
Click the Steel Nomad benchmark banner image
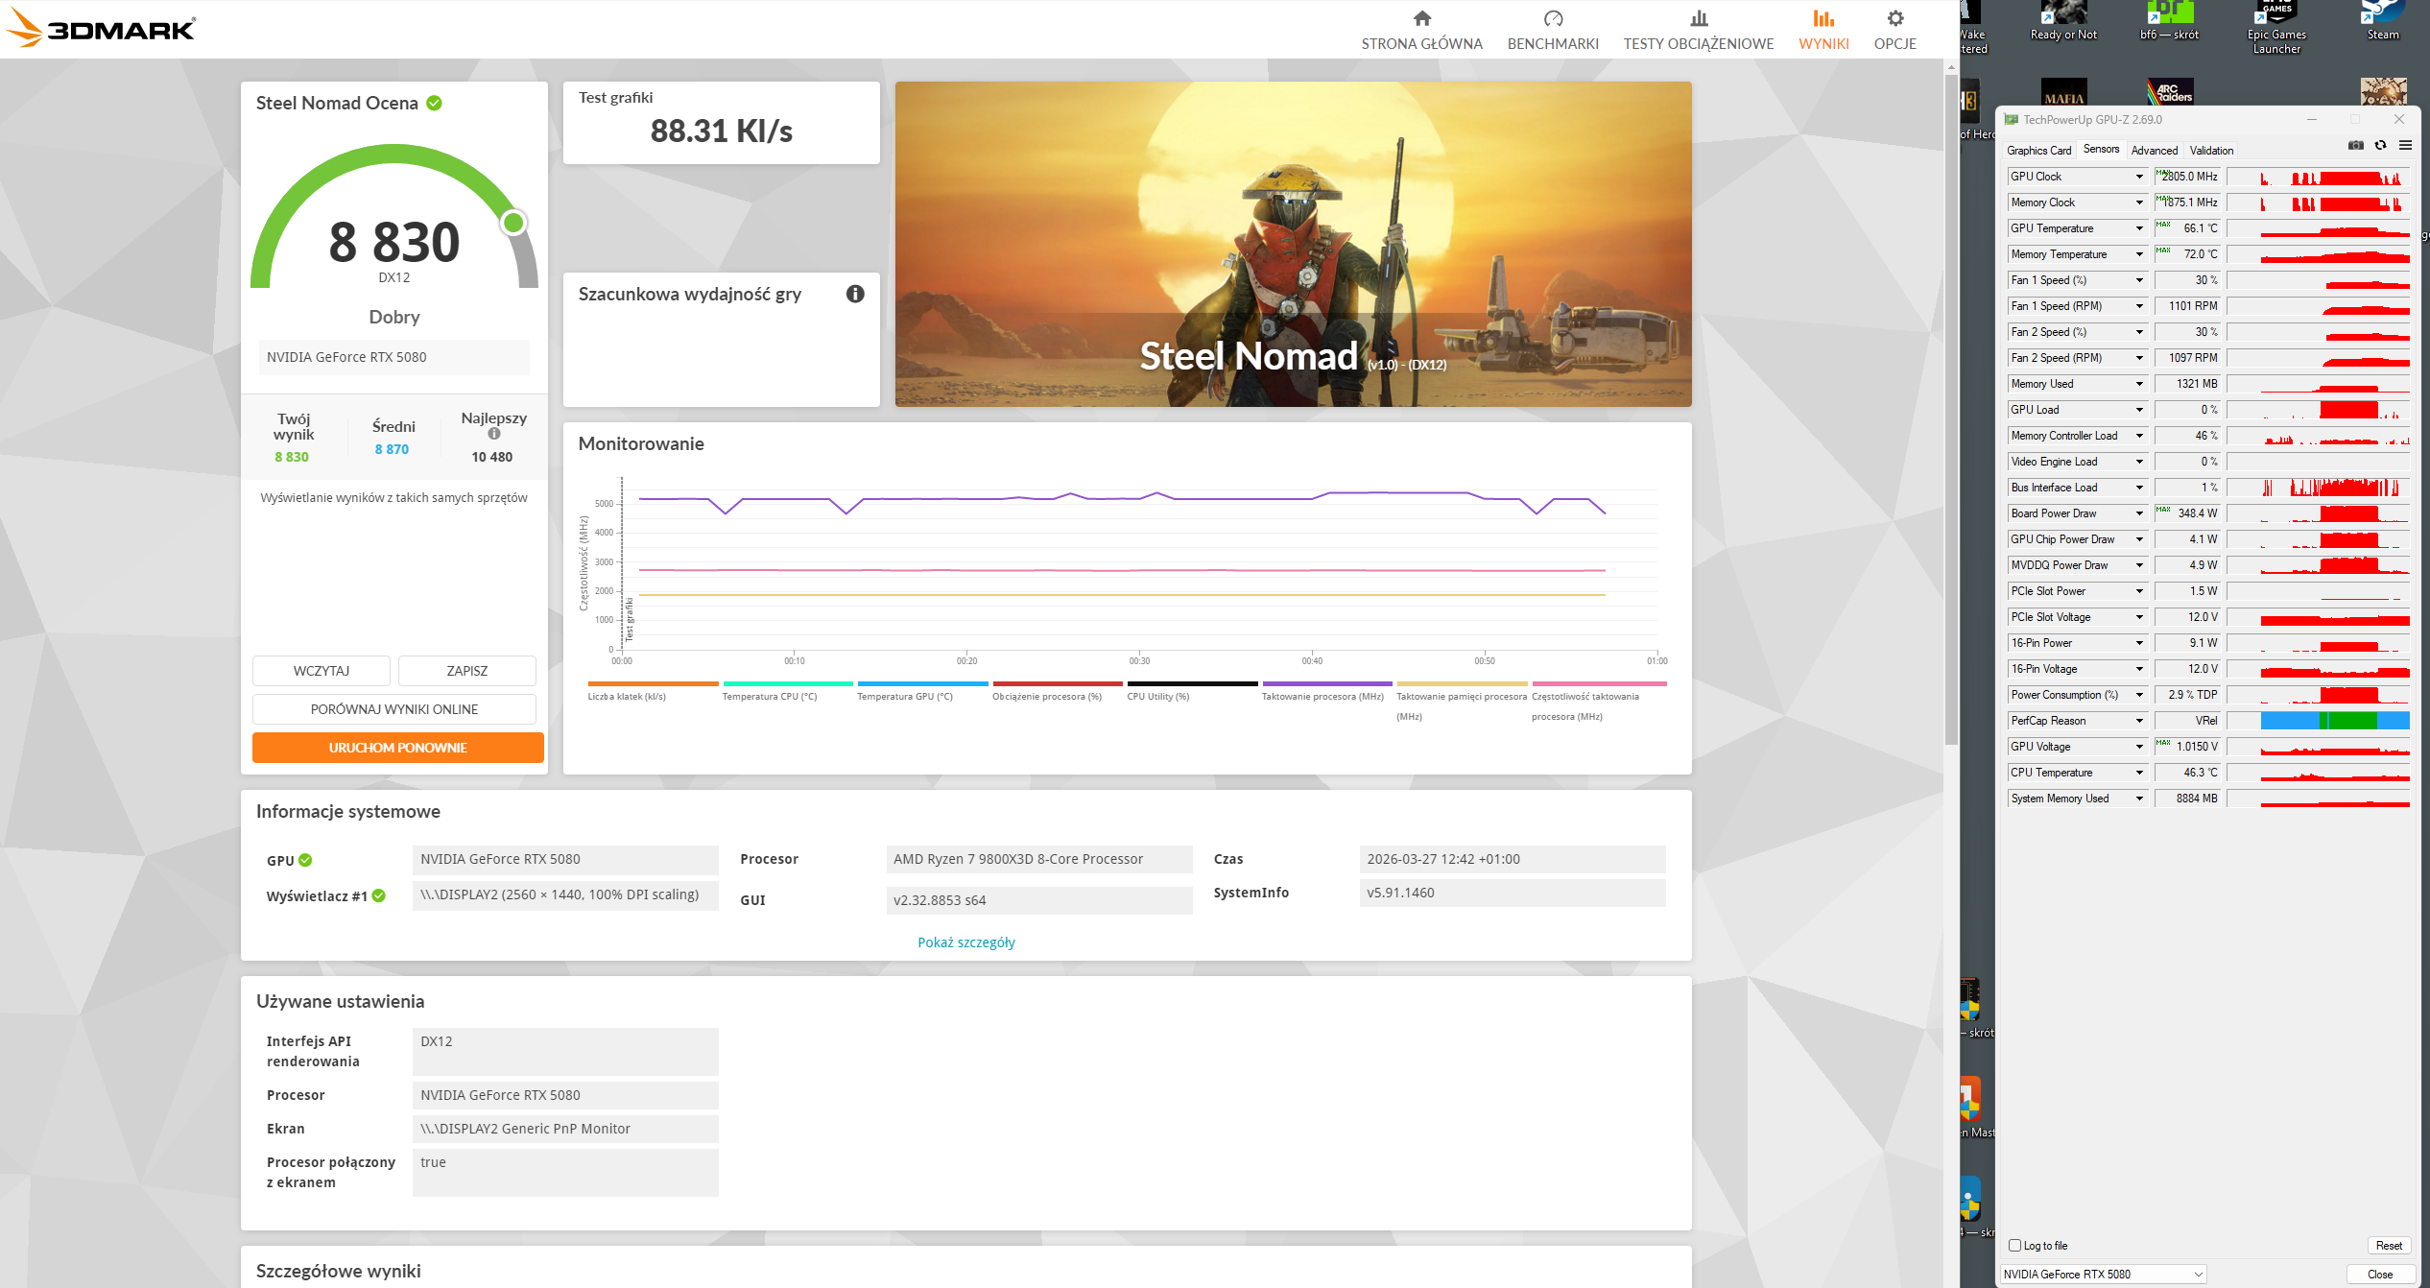click(1293, 244)
